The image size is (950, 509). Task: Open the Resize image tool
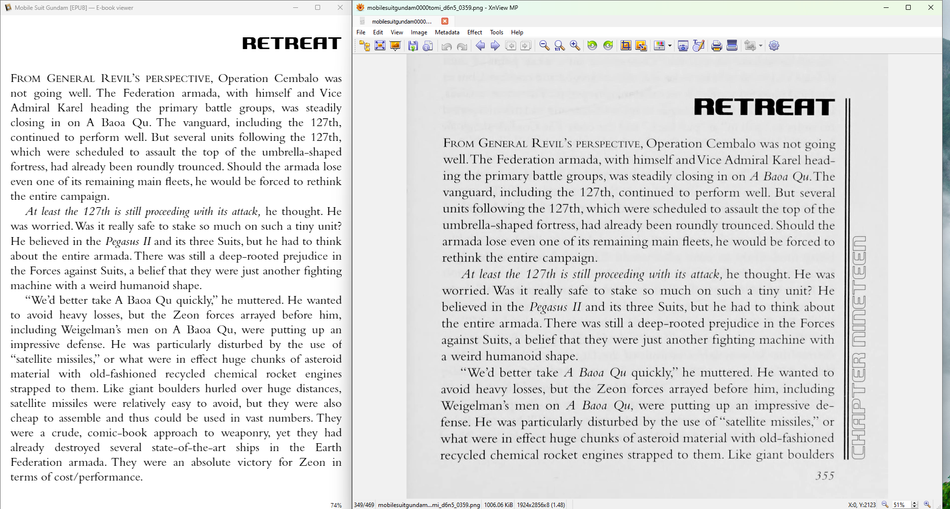[641, 46]
